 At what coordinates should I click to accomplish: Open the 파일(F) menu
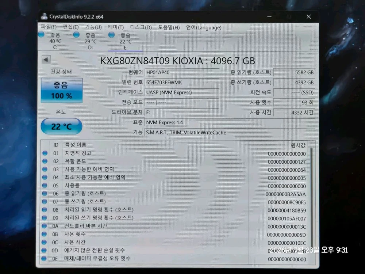pyautogui.click(x=49, y=27)
